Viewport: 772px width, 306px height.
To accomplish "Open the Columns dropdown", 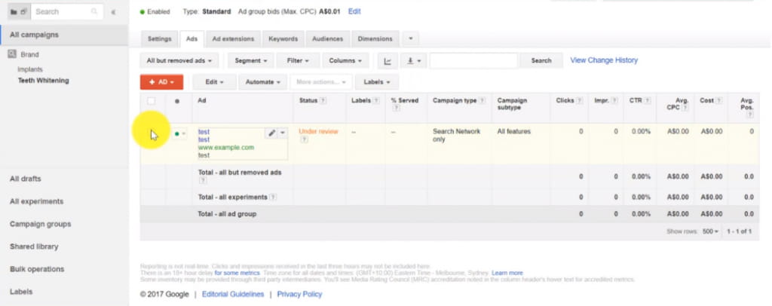I will (345, 60).
